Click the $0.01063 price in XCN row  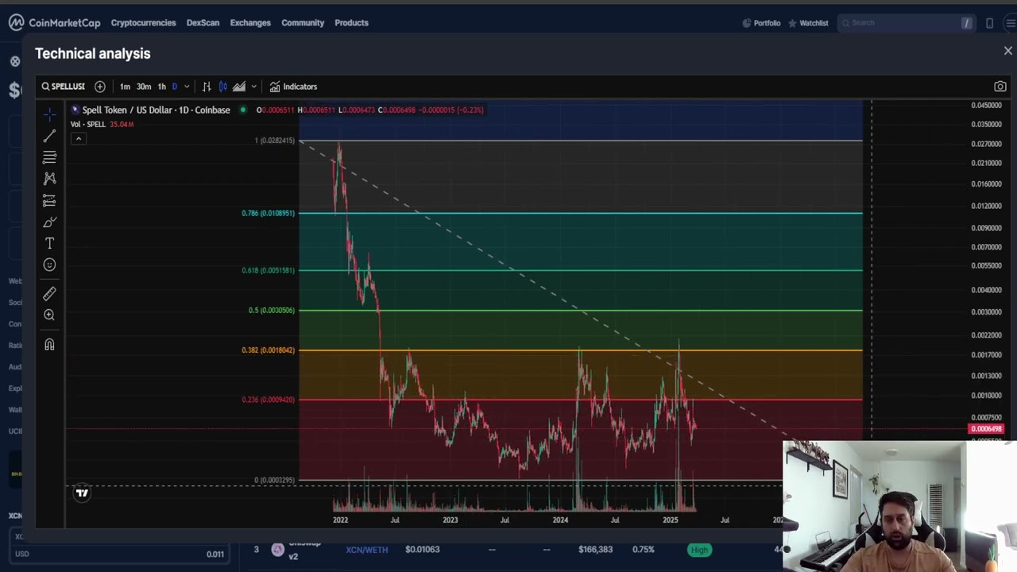422,550
